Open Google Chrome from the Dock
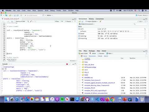The width and height of the screenshot is (149, 112). pos(113,99)
